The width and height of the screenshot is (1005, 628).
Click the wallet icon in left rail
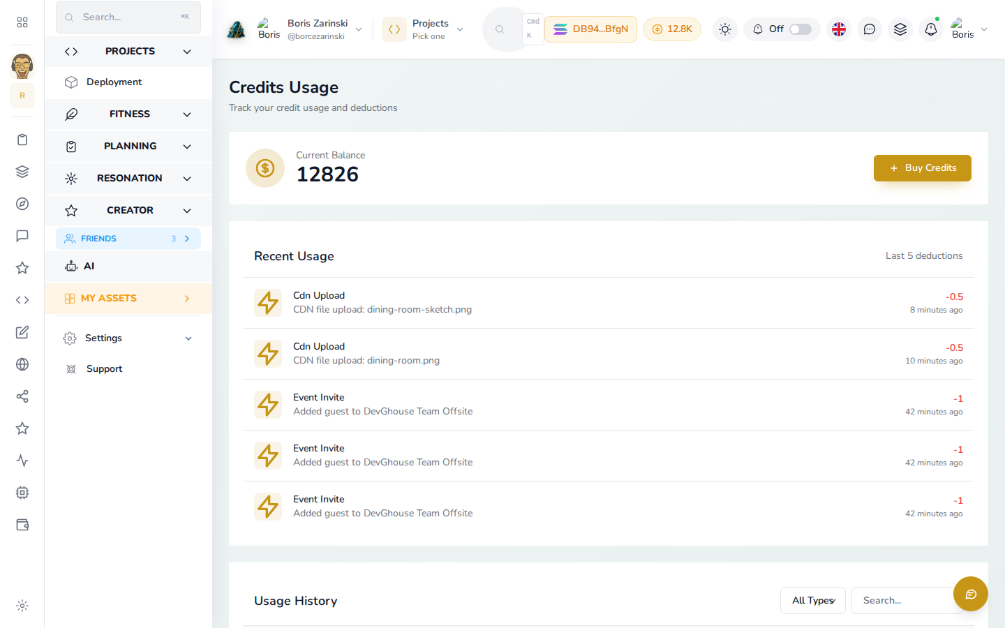click(x=22, y=525)
